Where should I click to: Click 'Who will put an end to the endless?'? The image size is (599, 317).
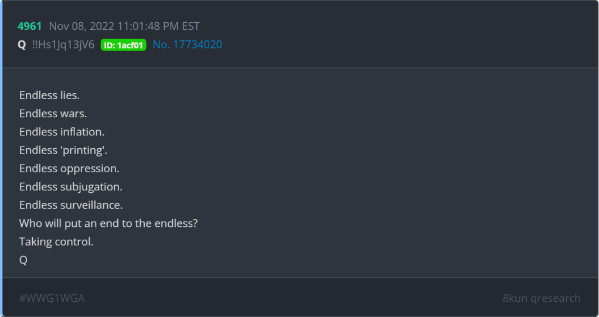coord(108,224)
